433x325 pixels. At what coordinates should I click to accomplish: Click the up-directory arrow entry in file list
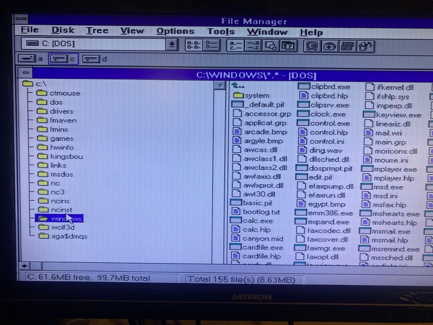coord(238,86)
